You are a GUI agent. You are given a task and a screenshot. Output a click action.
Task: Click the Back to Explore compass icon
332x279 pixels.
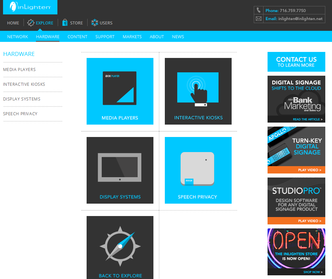[120, 246]
